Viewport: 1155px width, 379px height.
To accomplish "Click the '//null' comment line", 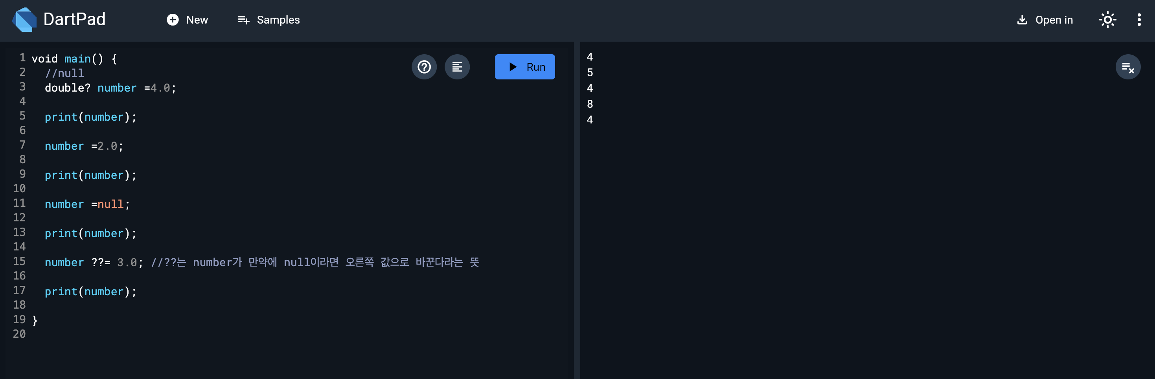I will tap(64, 73).
